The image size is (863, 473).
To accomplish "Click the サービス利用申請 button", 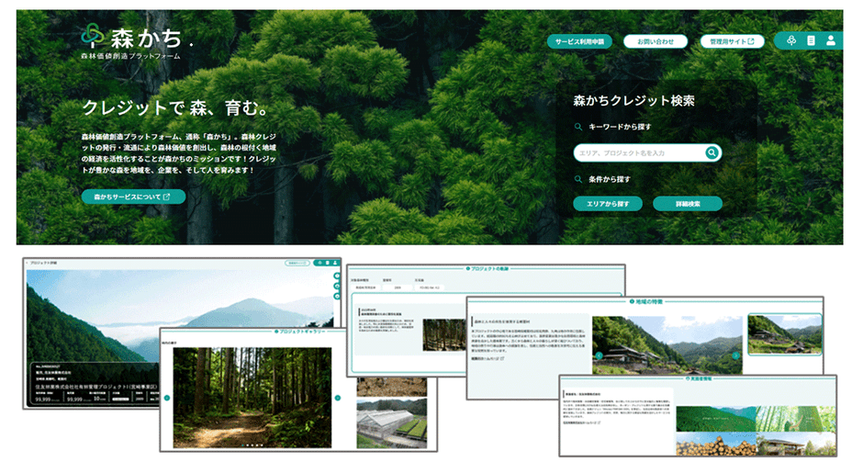I will 579,41.
